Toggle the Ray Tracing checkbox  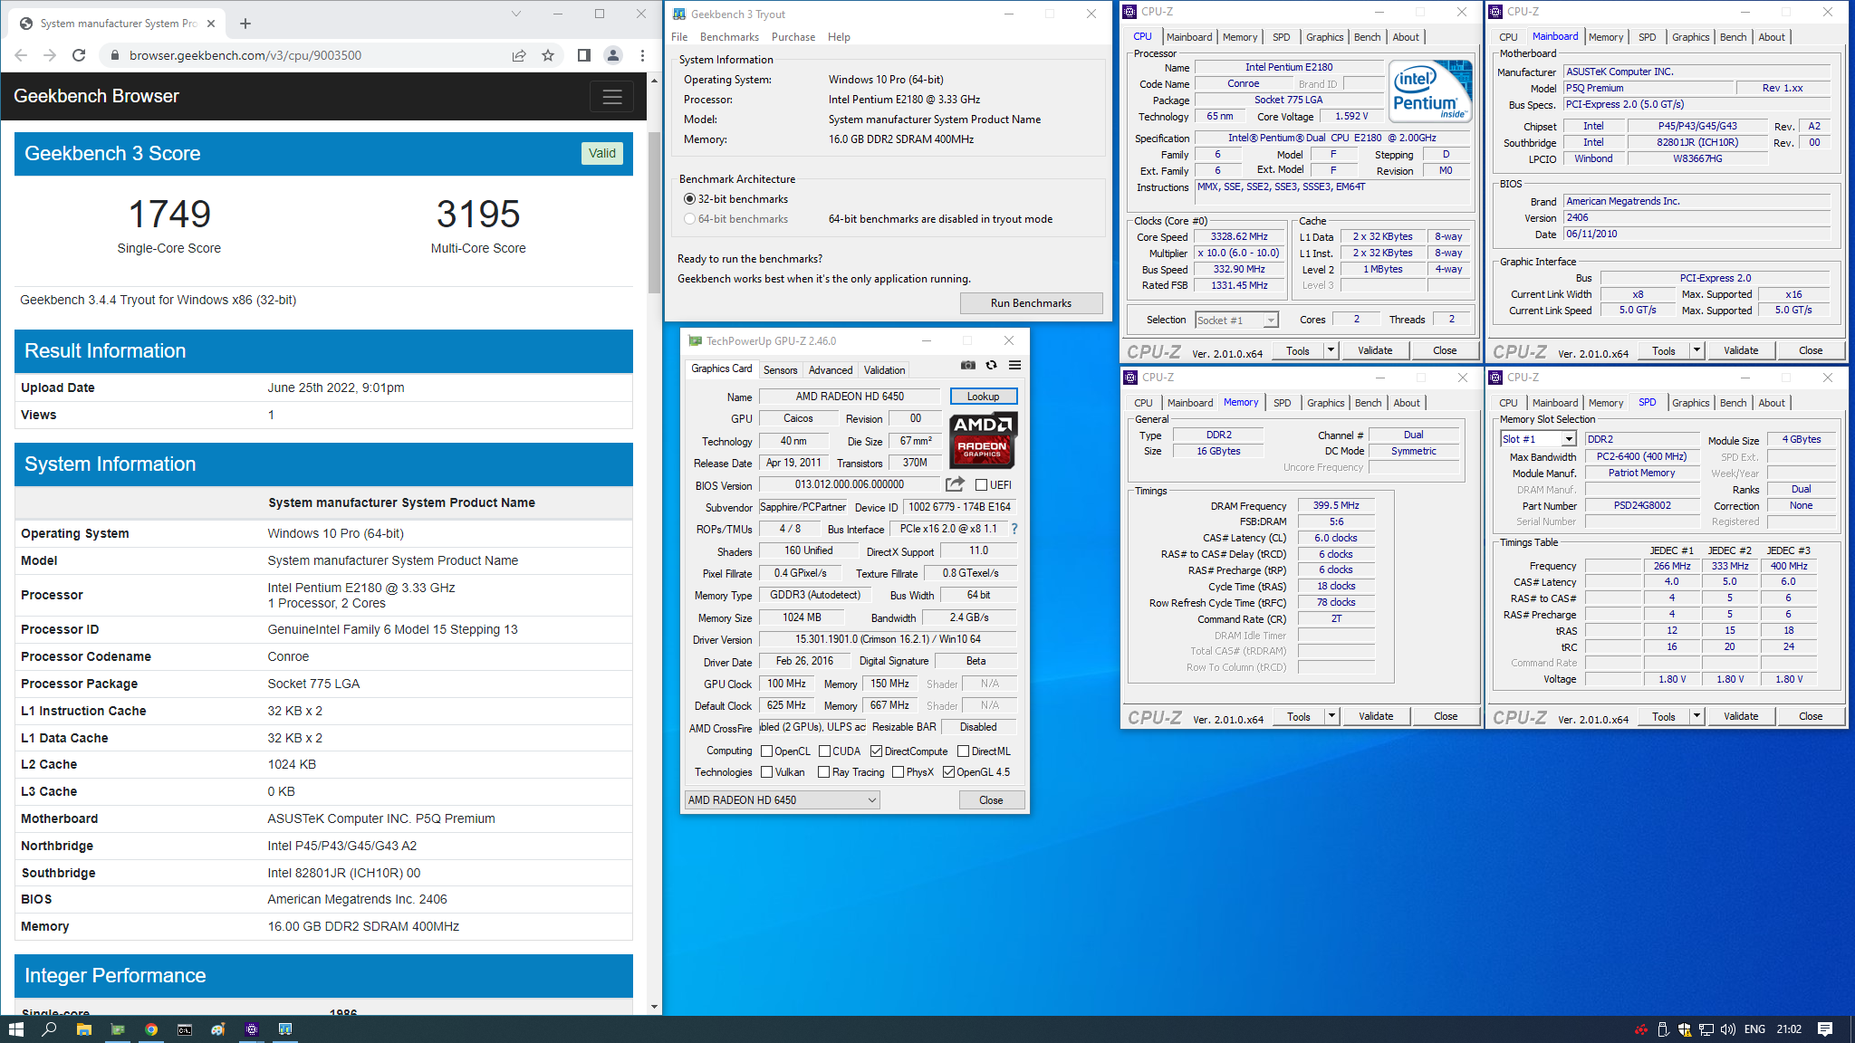[x=823, y=772]
